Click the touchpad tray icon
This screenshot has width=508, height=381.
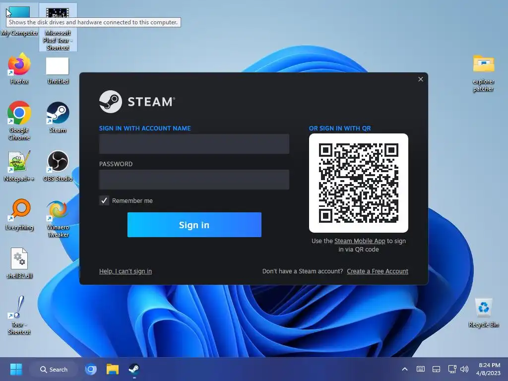tap(437, 369)
